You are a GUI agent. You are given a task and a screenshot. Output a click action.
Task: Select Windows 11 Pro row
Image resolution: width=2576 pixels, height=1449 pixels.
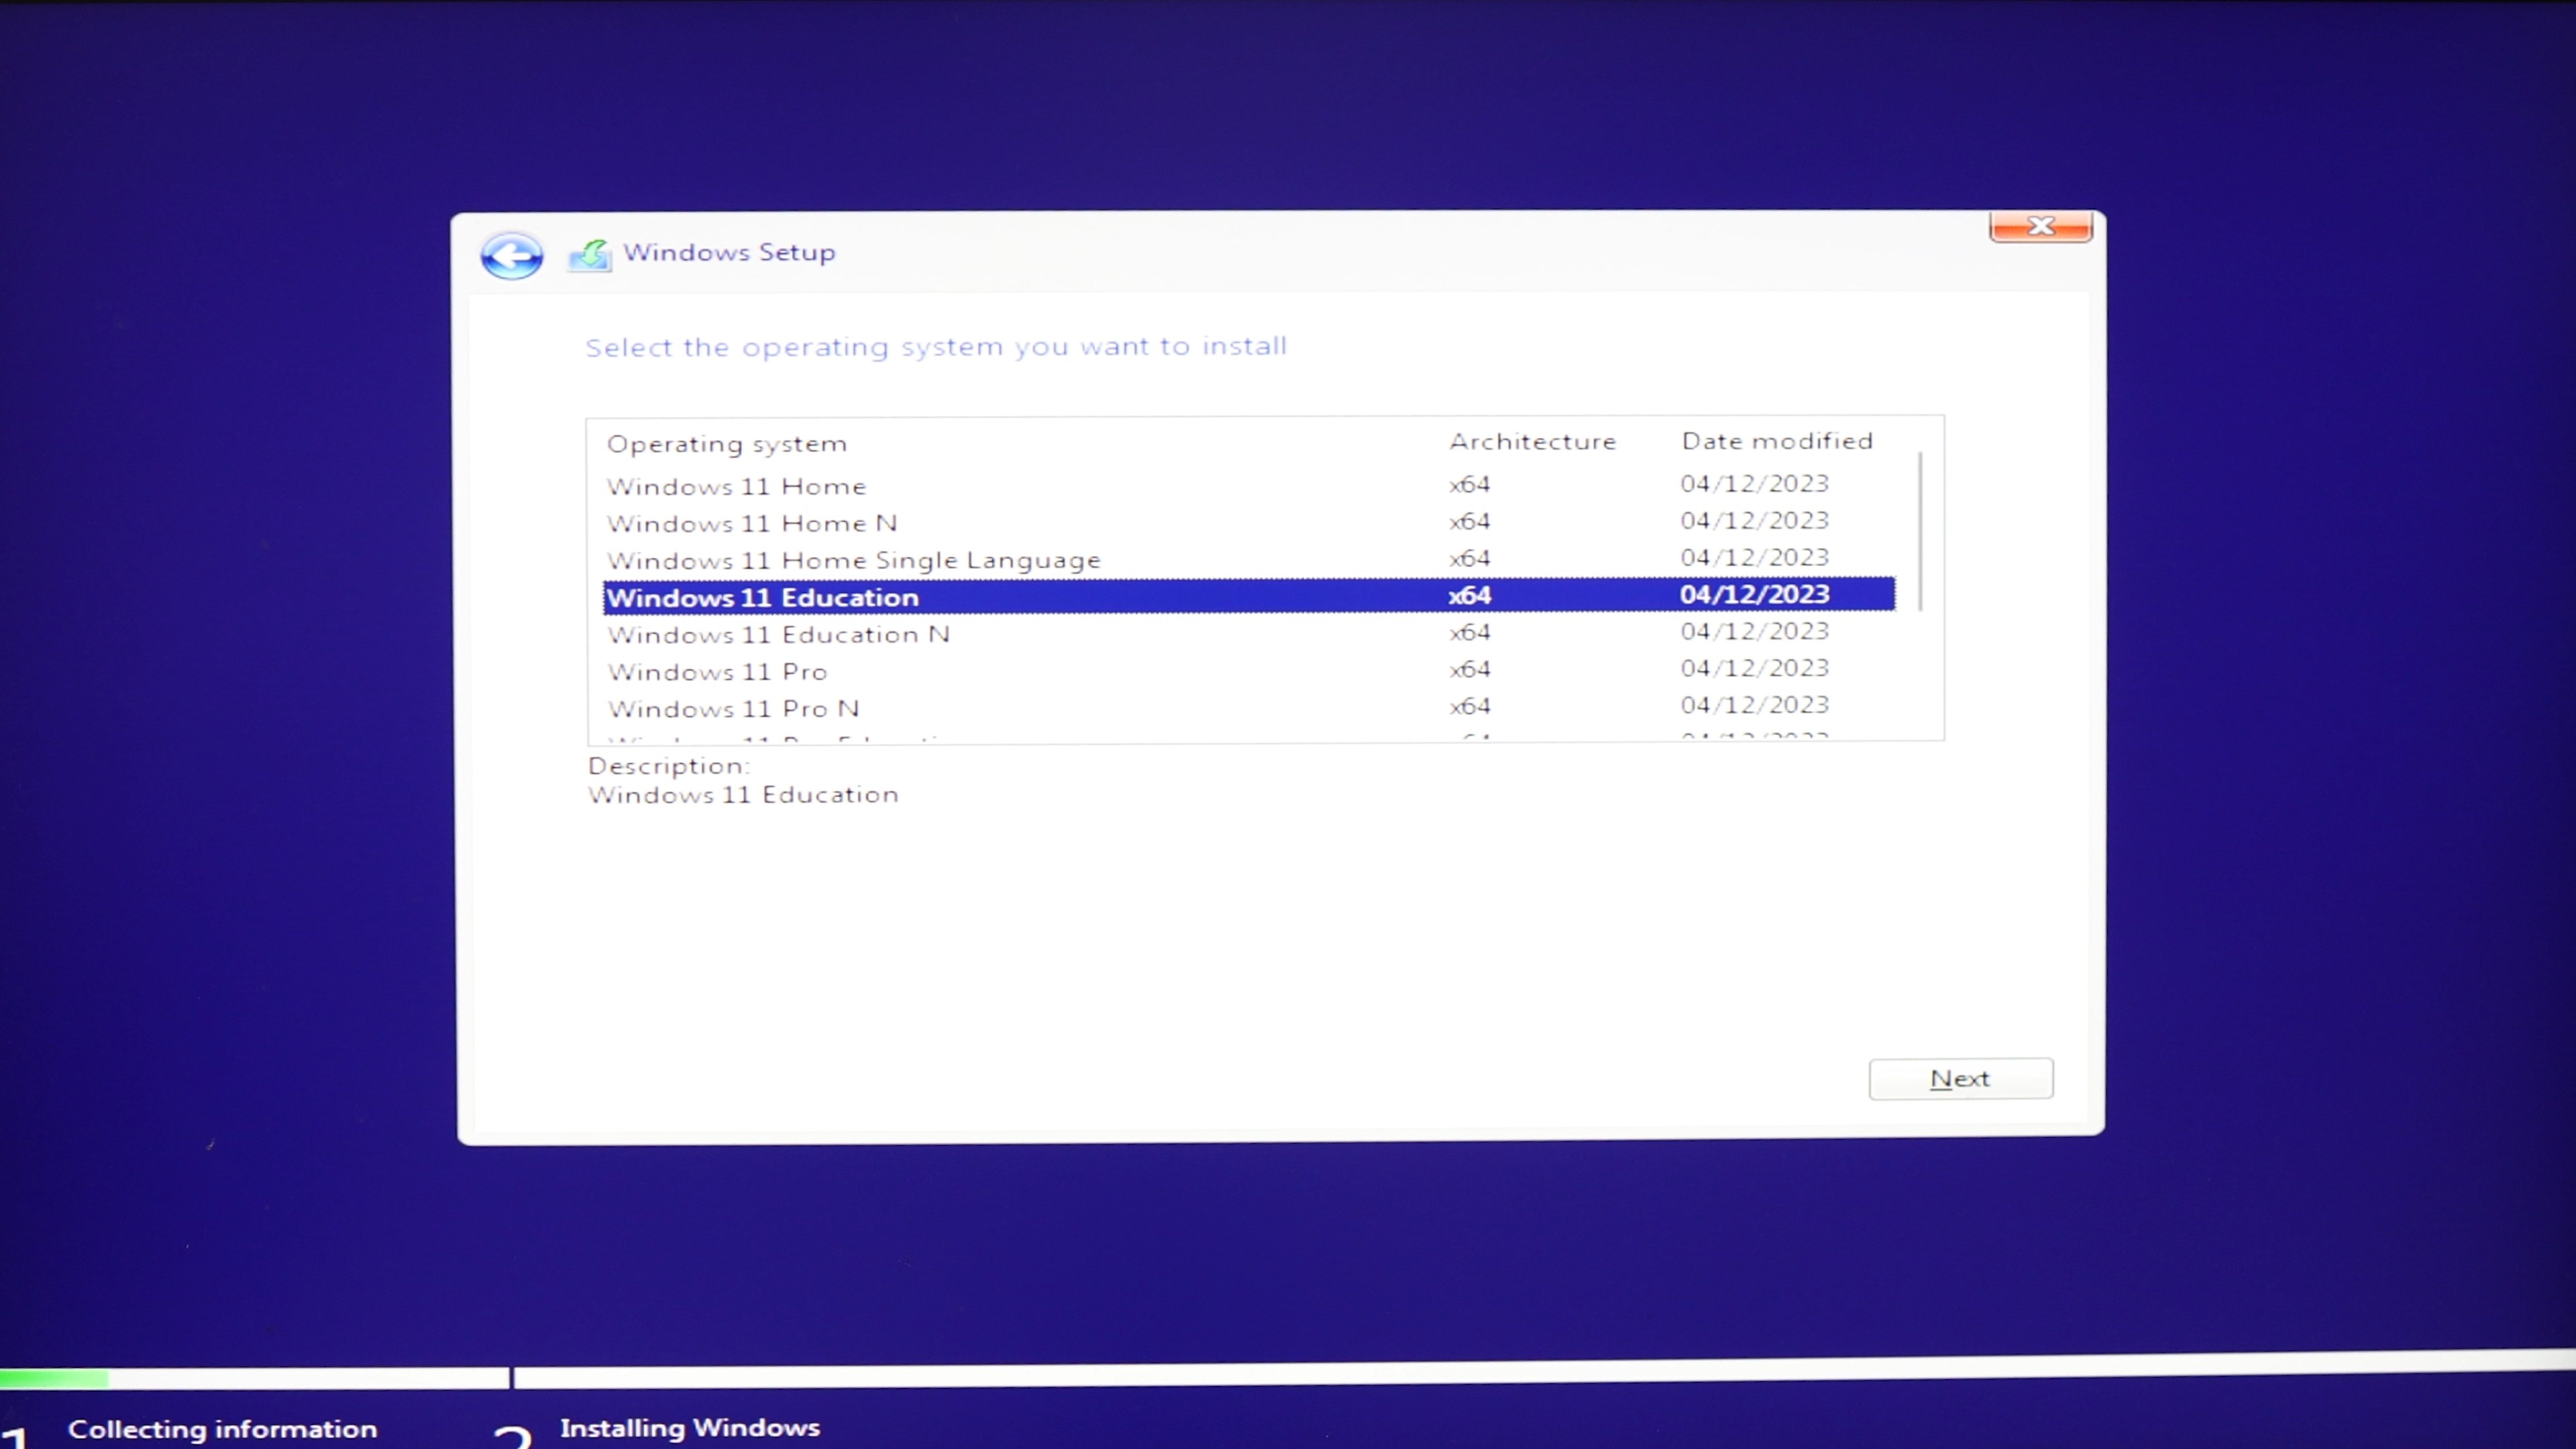(1249, 670)
